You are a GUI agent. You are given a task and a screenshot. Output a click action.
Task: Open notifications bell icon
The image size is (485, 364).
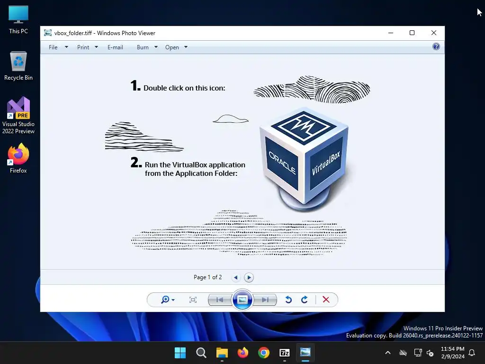tap(472, 353)
